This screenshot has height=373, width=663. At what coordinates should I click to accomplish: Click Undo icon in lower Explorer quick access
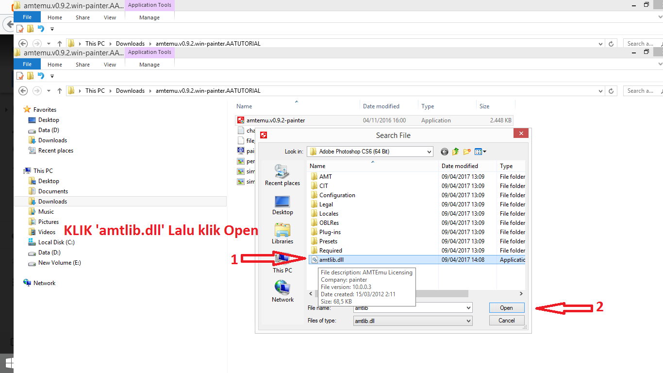(41, 76)
